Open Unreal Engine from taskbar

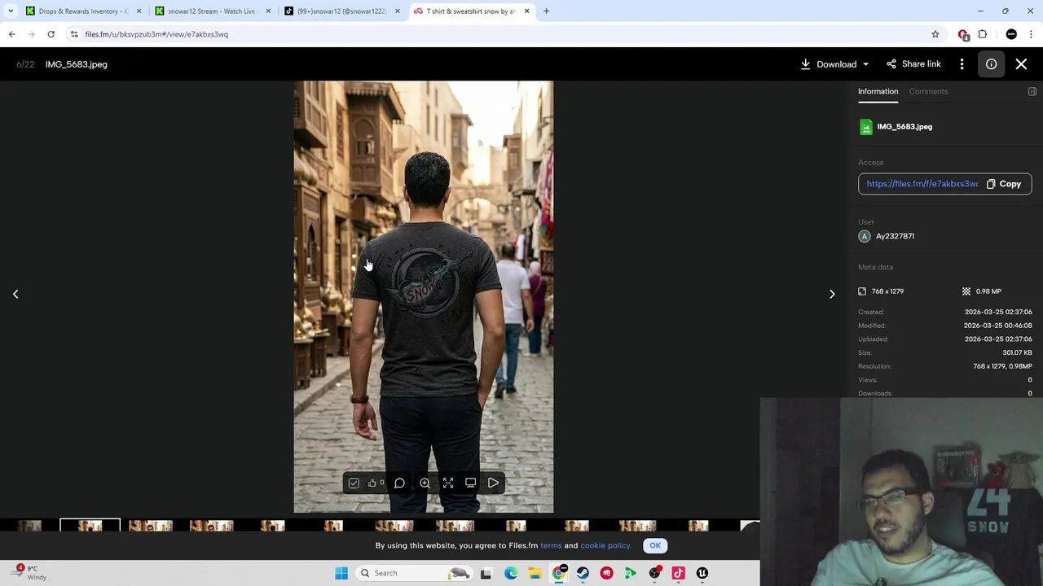[702, 573]
